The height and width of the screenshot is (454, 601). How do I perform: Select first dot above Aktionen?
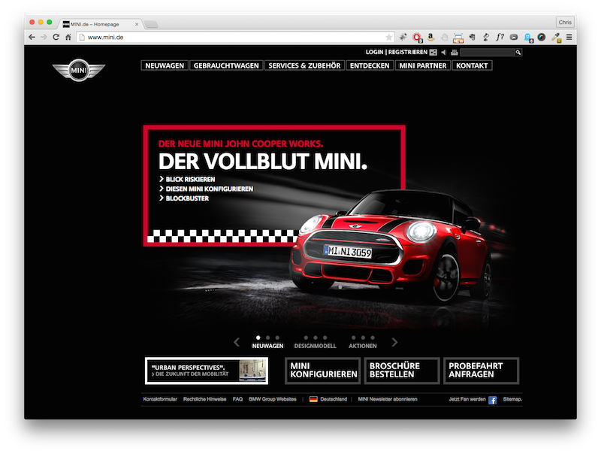click(x=353, y=337)
